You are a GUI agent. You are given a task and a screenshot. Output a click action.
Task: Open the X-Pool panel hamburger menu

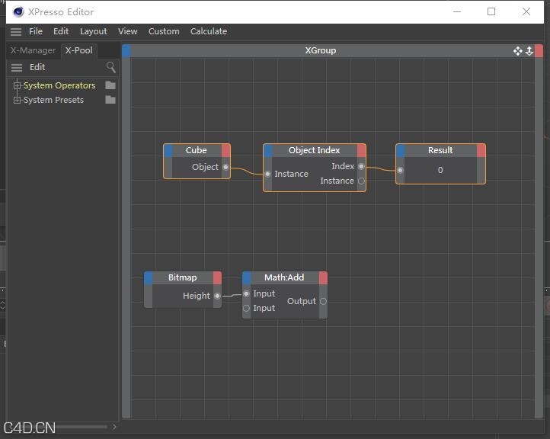pyautogui.click(x=17, y=67)
